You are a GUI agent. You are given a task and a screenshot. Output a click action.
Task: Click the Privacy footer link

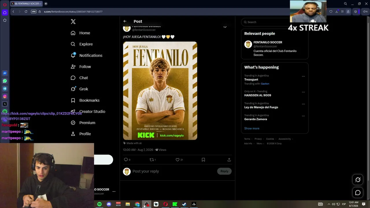point(258,139)
